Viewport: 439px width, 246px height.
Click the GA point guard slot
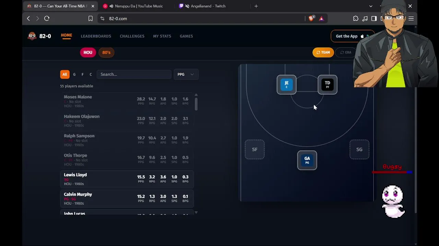pos(307,160)
